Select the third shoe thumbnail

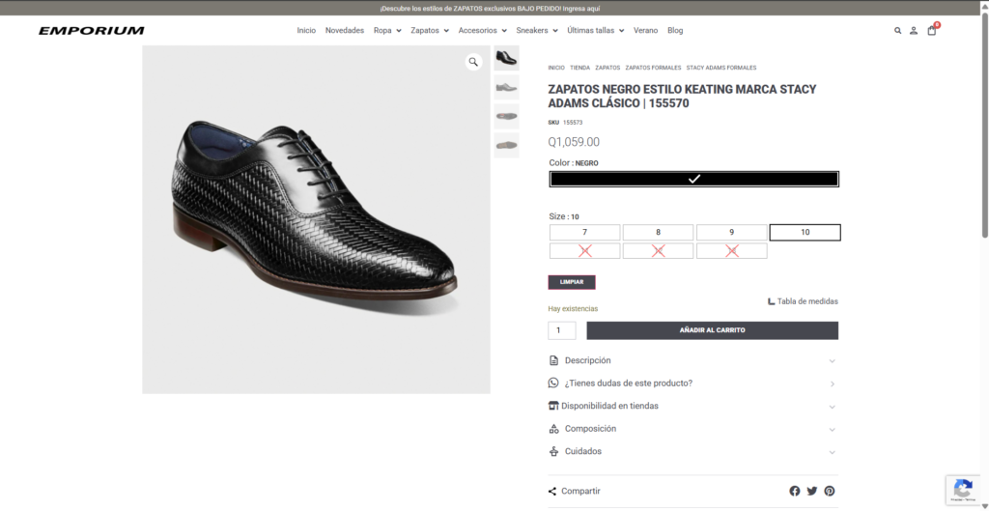tap(506, 116)
